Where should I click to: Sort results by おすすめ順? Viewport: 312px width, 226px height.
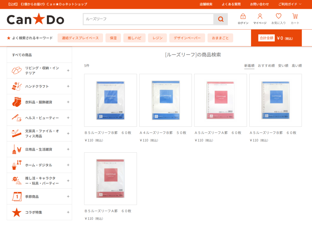click(x=266, y=66)
